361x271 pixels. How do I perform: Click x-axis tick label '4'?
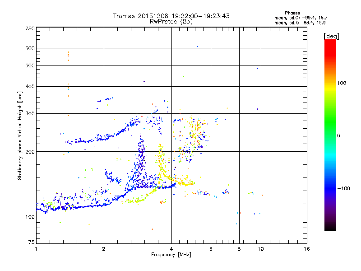pos(171,249)
